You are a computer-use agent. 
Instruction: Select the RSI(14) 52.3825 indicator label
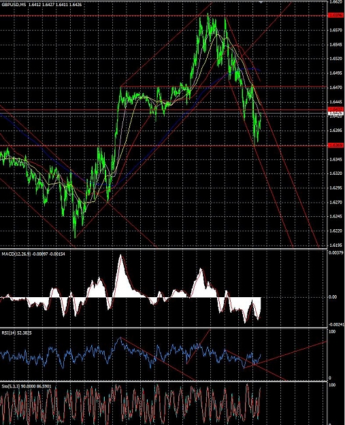[x=16, y=333]
